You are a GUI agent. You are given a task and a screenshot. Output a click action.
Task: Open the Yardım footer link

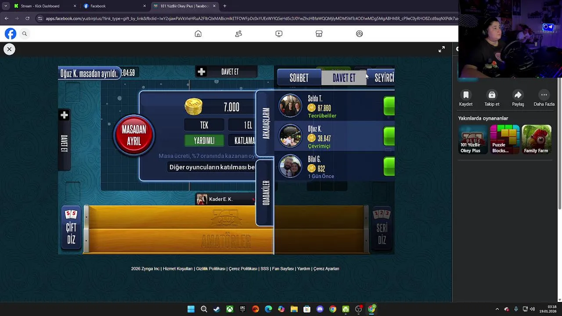(303, 269)
